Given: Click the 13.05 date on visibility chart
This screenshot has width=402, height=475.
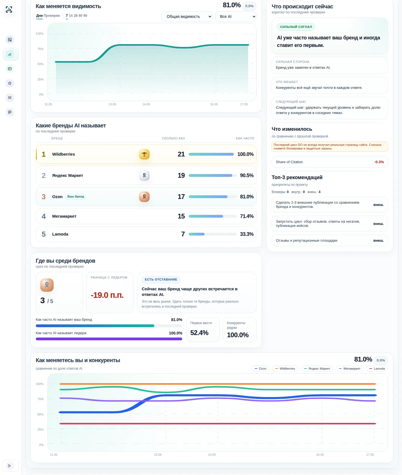Looking at the screenshot, I should [x=112, y=104].
